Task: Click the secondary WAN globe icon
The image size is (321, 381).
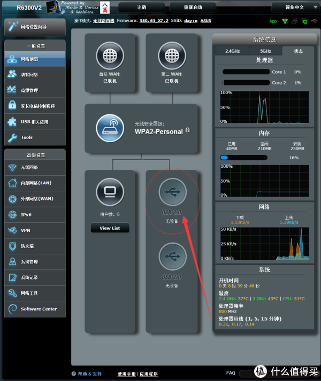Action: [x=171, y=55]
